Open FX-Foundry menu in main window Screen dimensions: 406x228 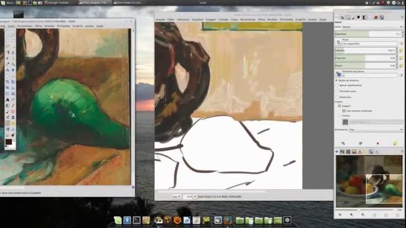(x=286, y=20)
